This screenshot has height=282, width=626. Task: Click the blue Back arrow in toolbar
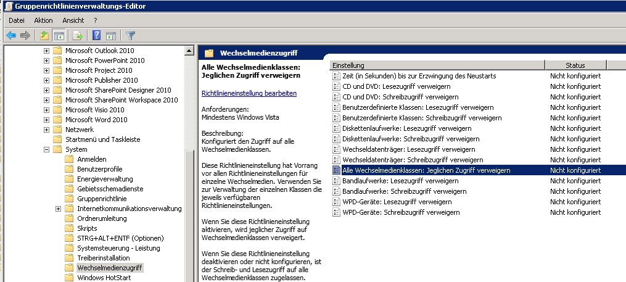tap(10, 35)
